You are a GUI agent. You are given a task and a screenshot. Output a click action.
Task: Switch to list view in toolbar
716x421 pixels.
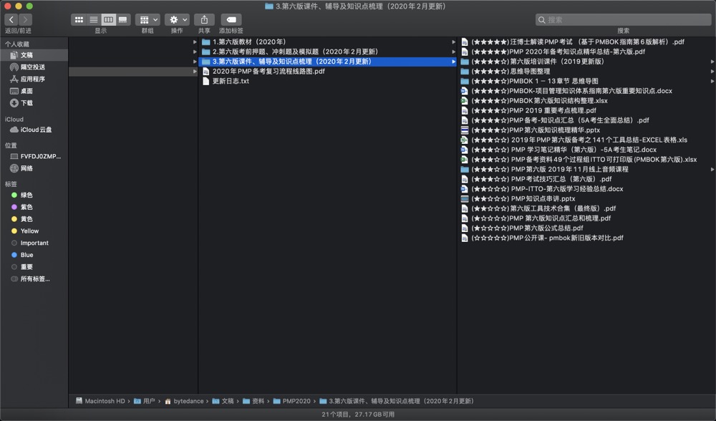click(x=93, y=19)
